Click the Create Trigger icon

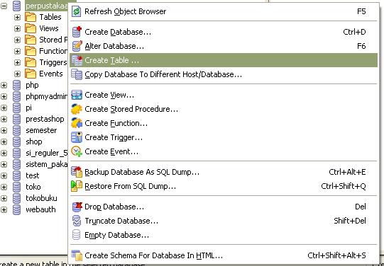tap(77, 137)
